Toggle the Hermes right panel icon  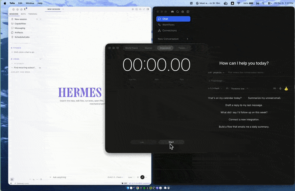(148, 9)
